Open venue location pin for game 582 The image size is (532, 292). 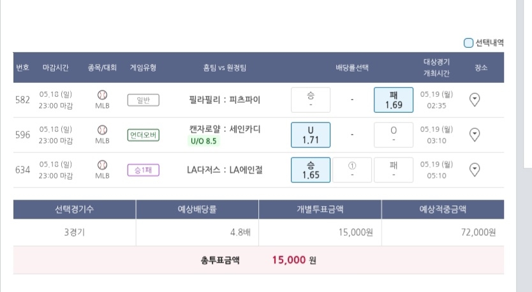coord(475,99)
